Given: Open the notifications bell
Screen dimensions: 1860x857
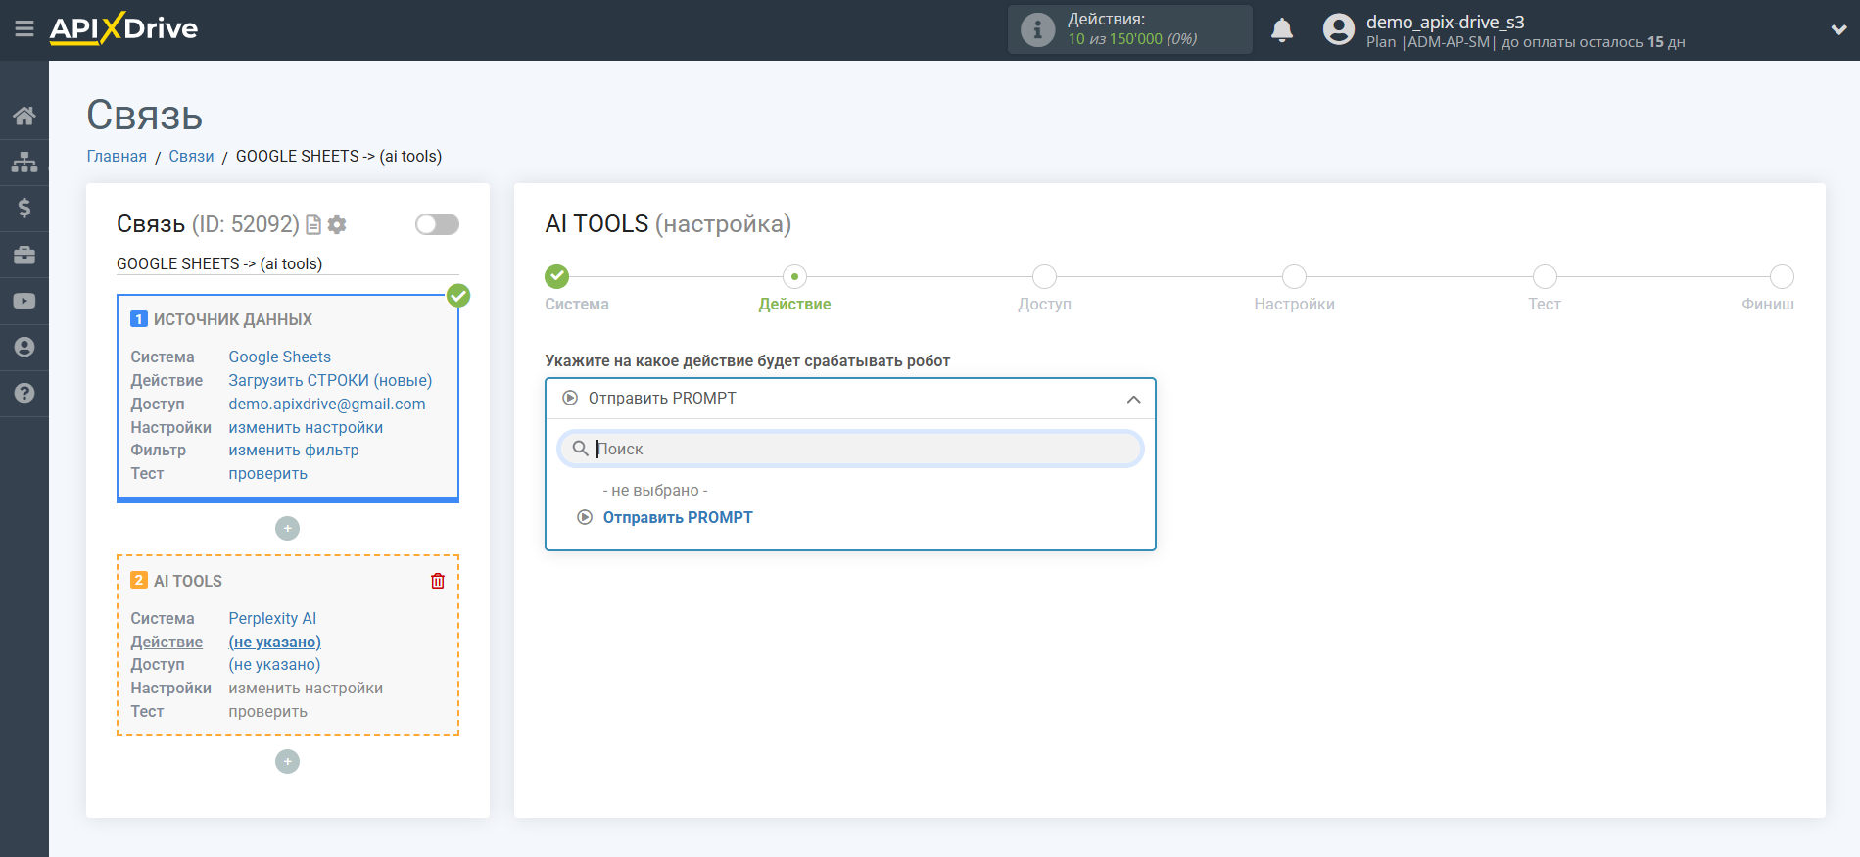Looking at the screenshot, I should 1282,30.
